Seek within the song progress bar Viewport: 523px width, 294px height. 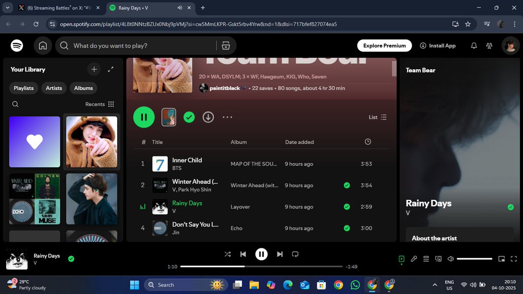point(261,266)
